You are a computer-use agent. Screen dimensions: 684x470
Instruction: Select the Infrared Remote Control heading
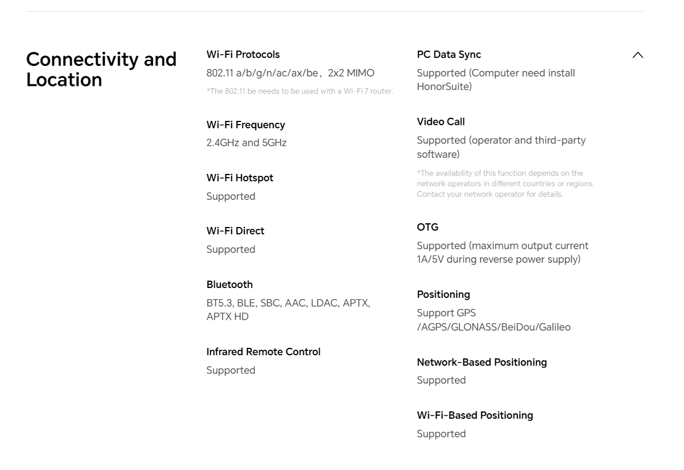[x=264, y=352]
